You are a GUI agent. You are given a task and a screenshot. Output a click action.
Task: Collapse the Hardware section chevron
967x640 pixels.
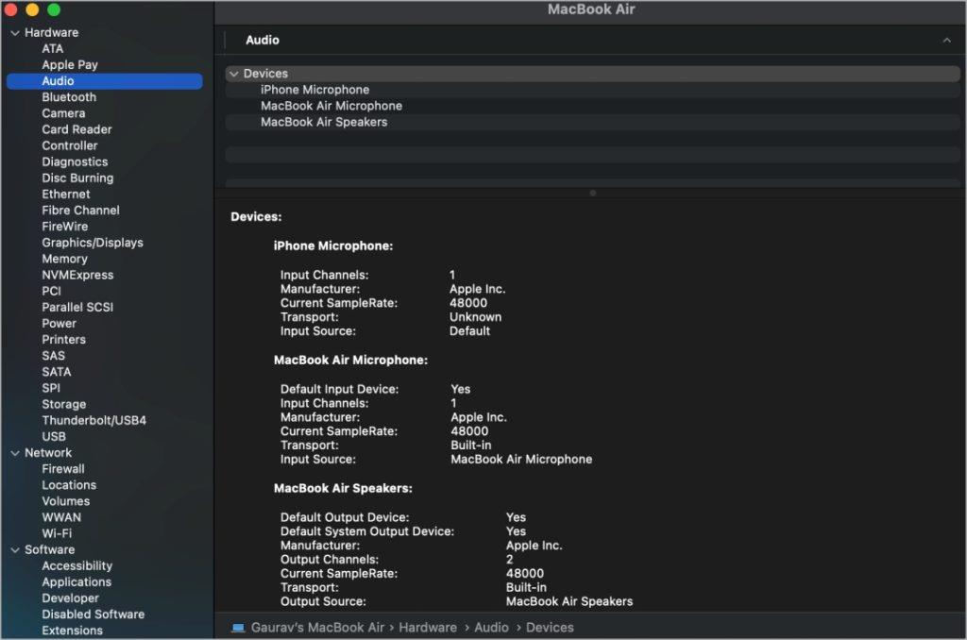pos(15,33)
